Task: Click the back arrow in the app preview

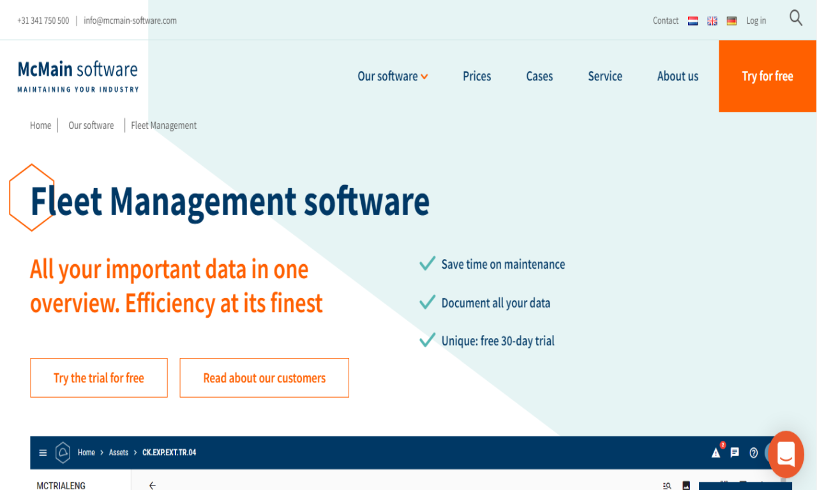Action: coord(152,486)
